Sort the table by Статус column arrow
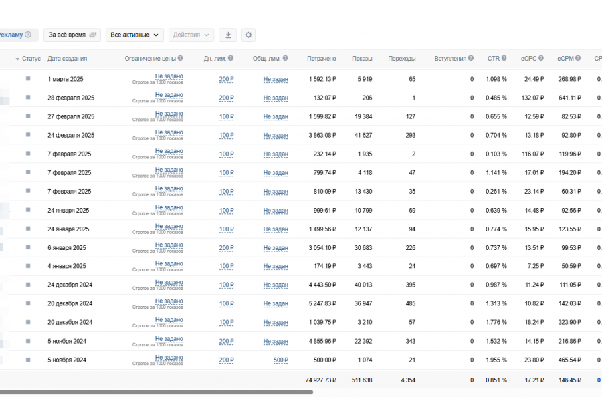This screenshot has width=602, height=401. (x=17, y=59)
